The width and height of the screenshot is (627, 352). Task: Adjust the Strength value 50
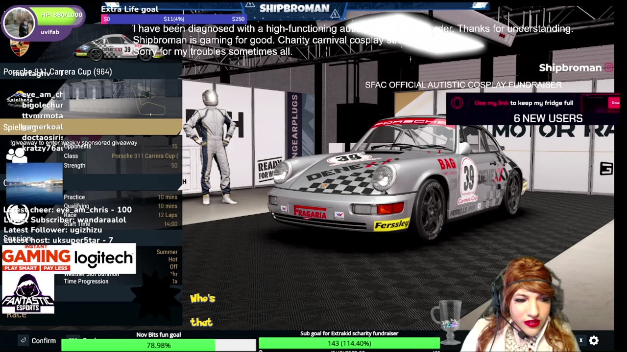[x=174, y=166]
